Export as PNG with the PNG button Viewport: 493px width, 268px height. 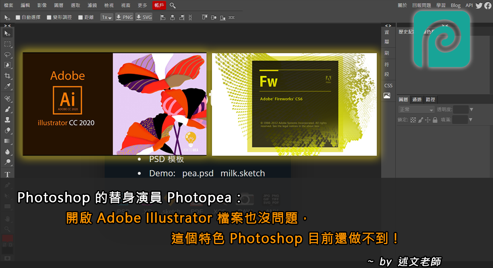click(x=124, y=17)
